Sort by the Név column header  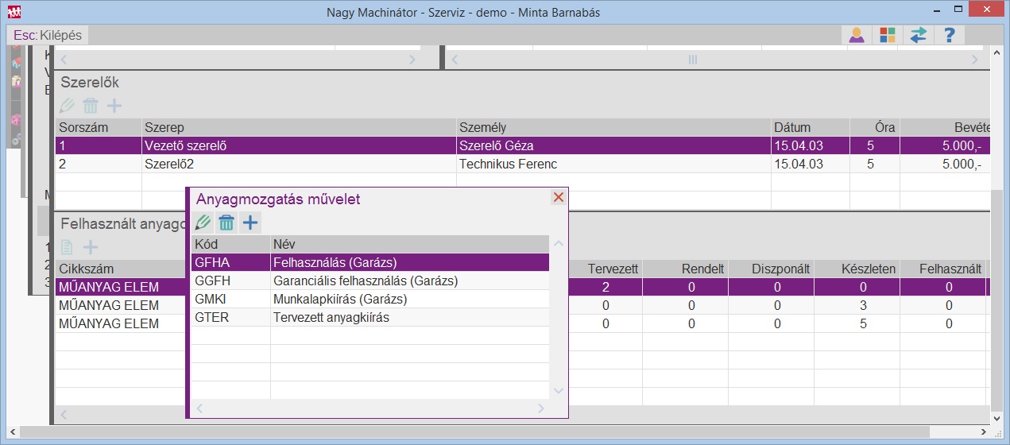pos(409,244)
